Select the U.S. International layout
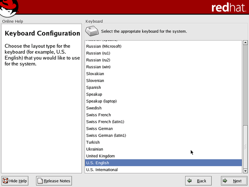249x187 pixels. click(x=102, y=170)
